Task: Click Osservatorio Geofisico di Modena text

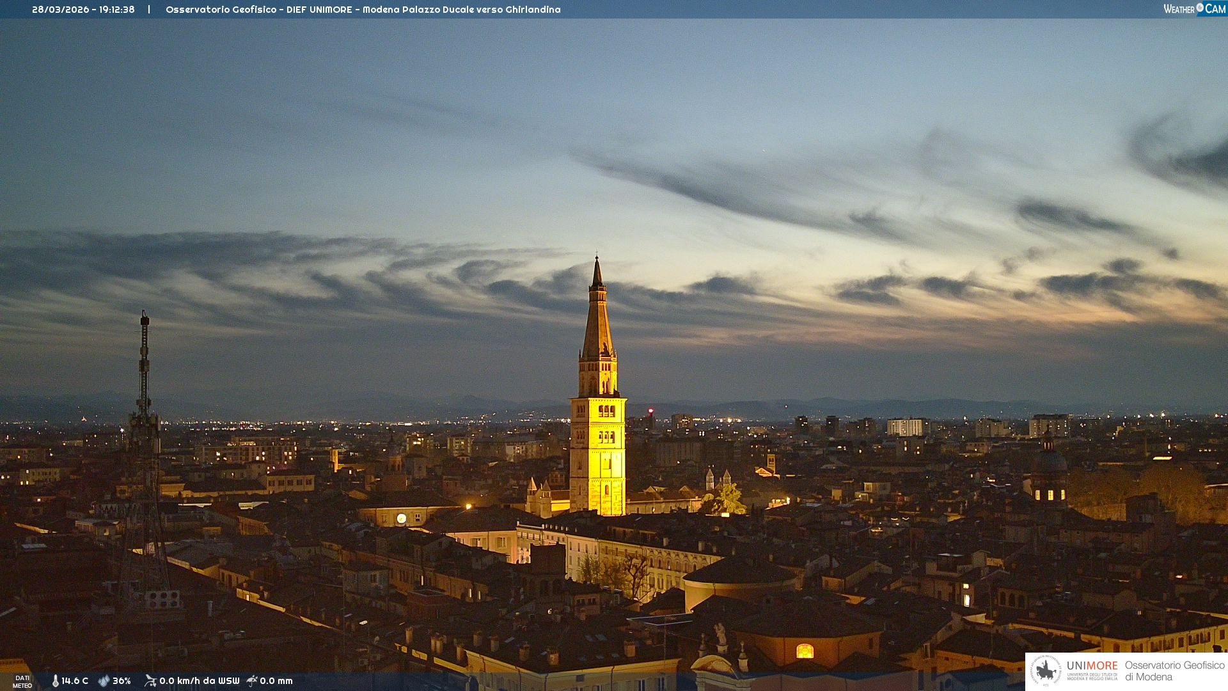Action: click(x=1174, y=671)
